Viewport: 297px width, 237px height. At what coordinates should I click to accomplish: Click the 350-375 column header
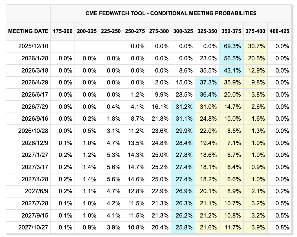231,31
